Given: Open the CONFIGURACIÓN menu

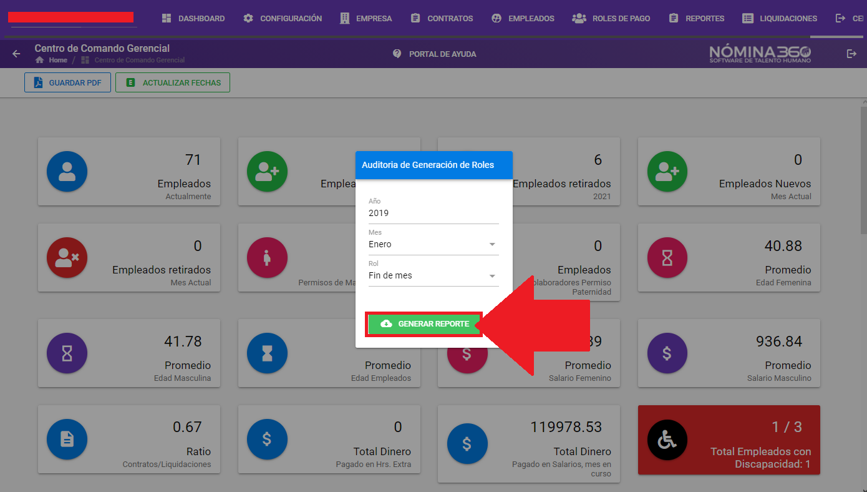Looking at the screenshot, I should [283, 18].
